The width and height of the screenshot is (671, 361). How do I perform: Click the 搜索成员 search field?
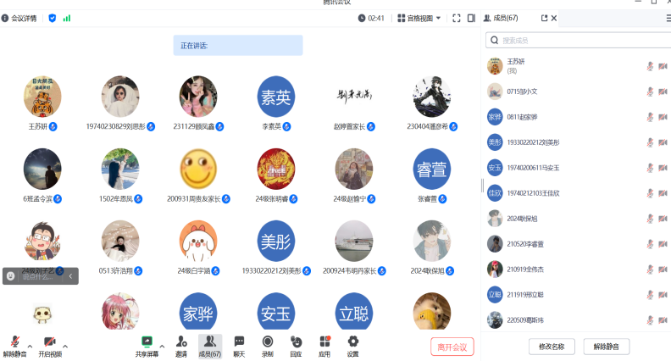[576, 40]
